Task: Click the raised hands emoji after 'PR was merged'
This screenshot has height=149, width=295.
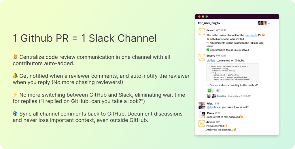Action: [x=226, y=126]
